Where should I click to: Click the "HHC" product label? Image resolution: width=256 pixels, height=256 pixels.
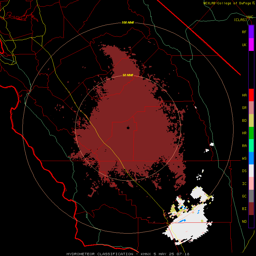tap(250, 17)
